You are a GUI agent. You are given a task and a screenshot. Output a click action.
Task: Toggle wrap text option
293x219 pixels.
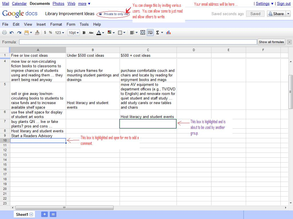point(150,33)
